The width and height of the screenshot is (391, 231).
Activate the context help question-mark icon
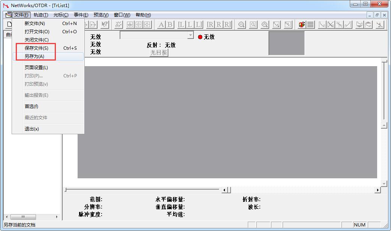pyautogui.click(x=105, y=25)
